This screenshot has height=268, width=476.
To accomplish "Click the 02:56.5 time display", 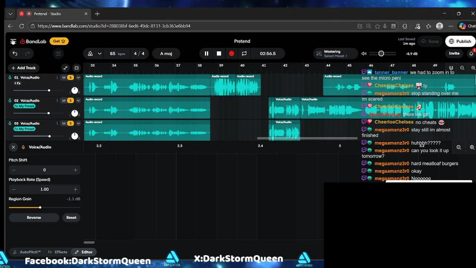I will (x=268, y=54).
